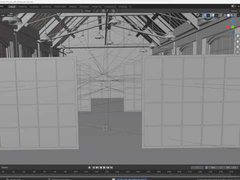This screenshot has height=180, width=240.
Task: Toggle the Show Overlays button
Action: (213, 15)
